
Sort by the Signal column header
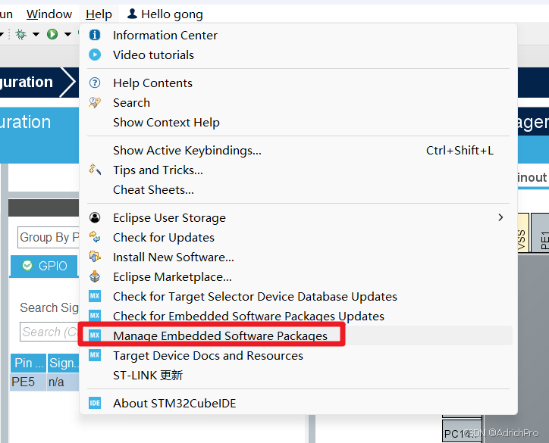pyautogui.click(x=64, y=363)
